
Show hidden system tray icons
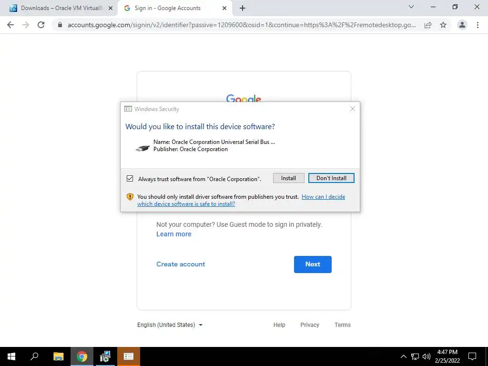pos(403,356)
